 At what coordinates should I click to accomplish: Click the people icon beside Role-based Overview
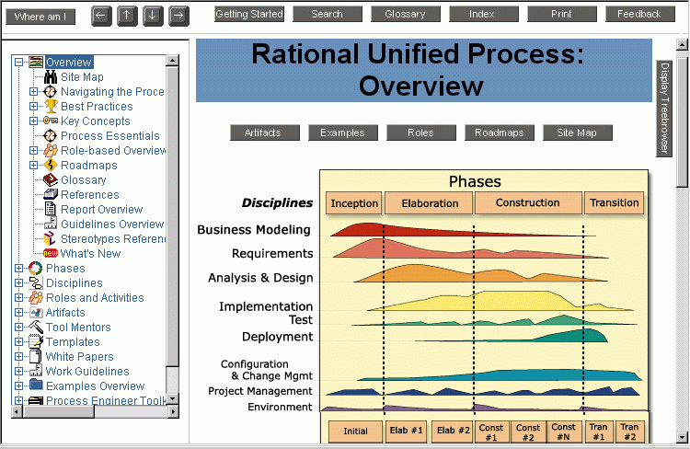pyautogui.click(x=51, y=151)
